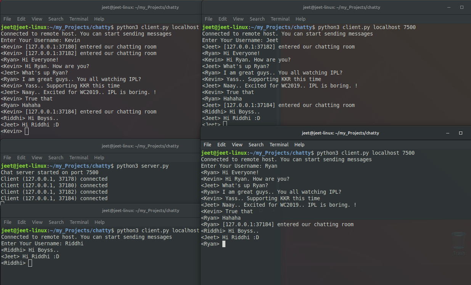Open Help menu in Riddhi's terminal

click(x=100, y=222)
